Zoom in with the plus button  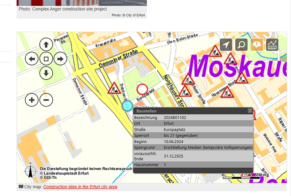pyautogui.click(x=32, y=100)
